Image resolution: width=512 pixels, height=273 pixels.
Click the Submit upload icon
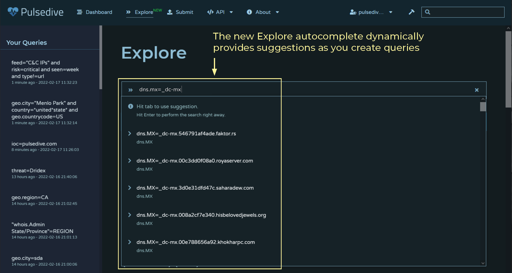[170, 12]
